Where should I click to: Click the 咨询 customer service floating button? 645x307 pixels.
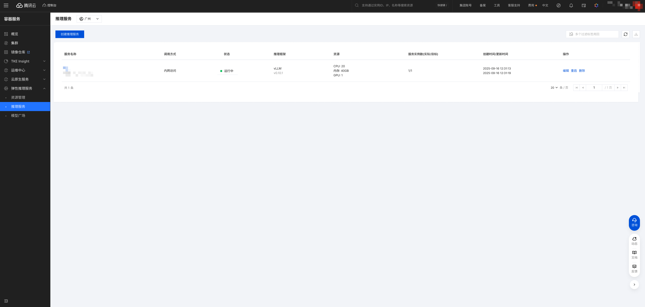pyautogui.click(x=634, y=222)
